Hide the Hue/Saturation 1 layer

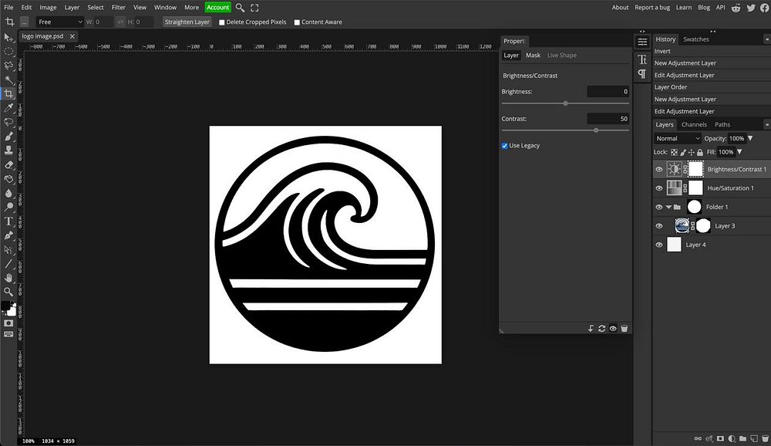click(658, 188)
